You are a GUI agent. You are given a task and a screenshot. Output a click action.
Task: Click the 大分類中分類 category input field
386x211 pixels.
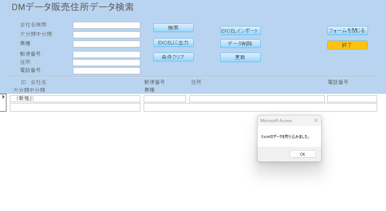(x=106, y=35)
